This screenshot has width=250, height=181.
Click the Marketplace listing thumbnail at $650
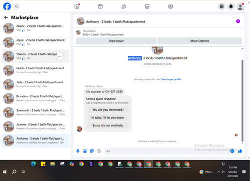(78, 32)
